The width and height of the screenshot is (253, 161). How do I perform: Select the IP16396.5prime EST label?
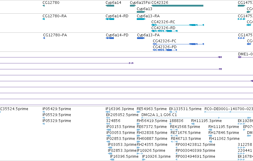[124, 157]
